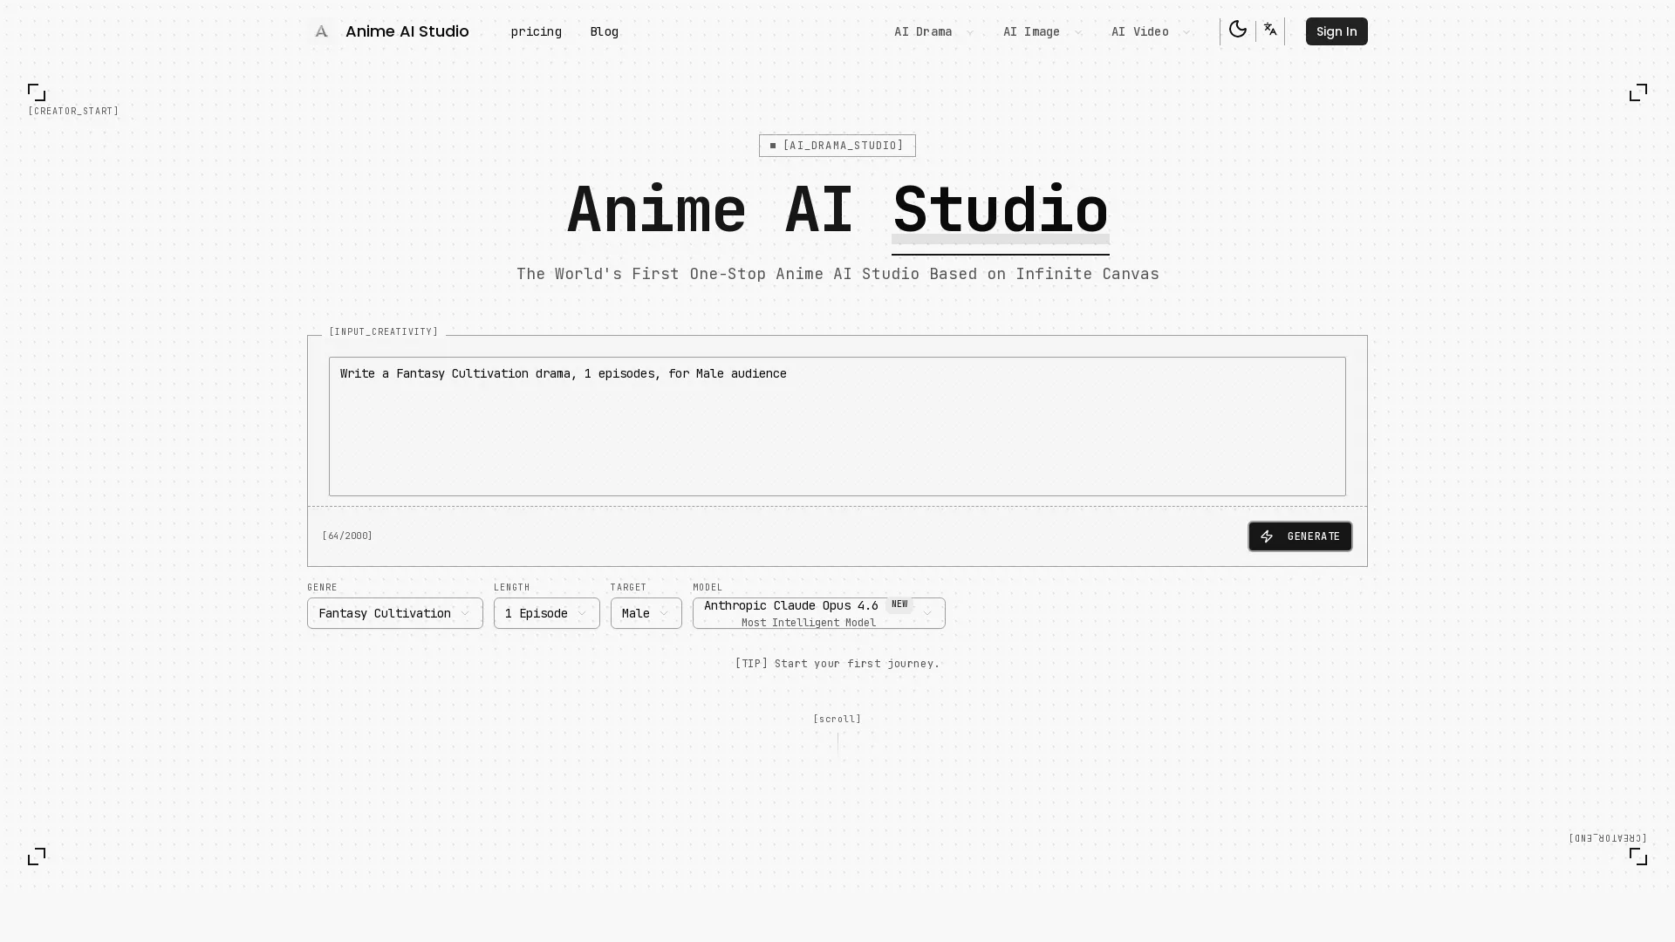Click the bottom-right CREATOR_END corner icon
Image resolution: width=1675 pixels, height=942 pixels.
click(1638, 857)
